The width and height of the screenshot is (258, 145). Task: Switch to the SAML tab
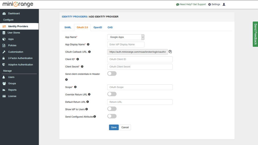click(x=68, y=27)
